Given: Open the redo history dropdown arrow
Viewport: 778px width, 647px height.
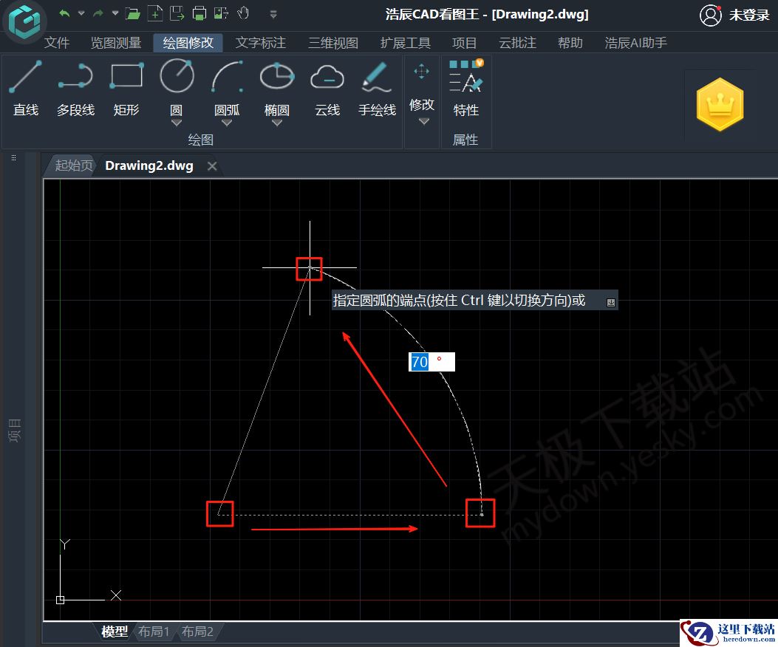Looking at the screenshot, I should tap(115, 13).
